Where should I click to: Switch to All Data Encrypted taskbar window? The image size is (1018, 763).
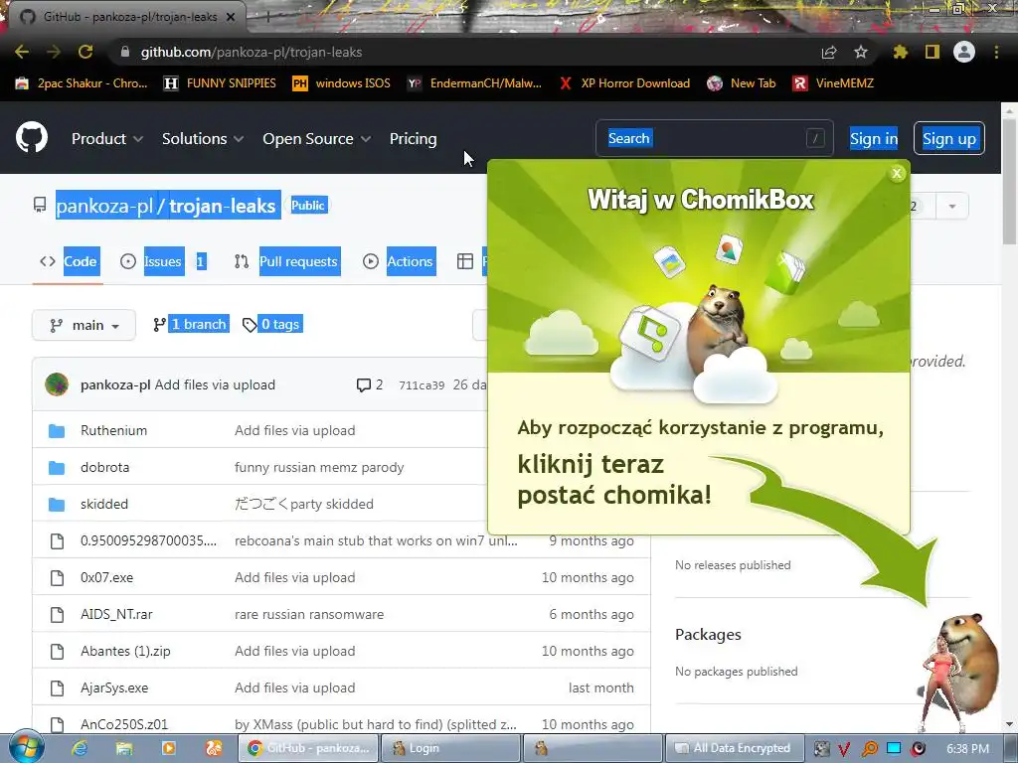click(x=734, y=748)
